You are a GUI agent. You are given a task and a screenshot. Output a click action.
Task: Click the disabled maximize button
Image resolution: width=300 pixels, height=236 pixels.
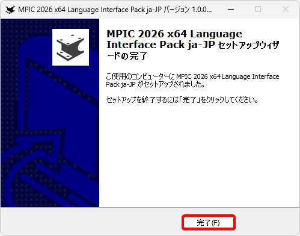258,9
